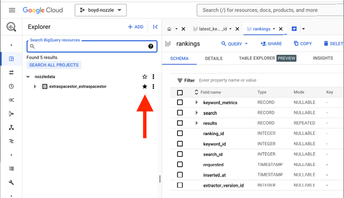Select all fields with header checkbox
344x198 pixels.
pos(180,93)
